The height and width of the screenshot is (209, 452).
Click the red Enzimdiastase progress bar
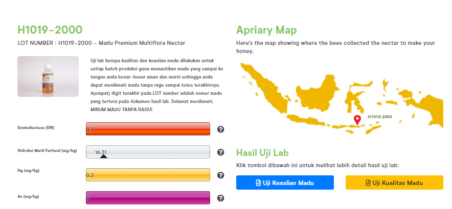pyautogui.click(x=148, y=129)
